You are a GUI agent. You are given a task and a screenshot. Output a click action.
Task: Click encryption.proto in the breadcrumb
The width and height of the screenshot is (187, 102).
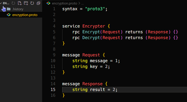65,3
